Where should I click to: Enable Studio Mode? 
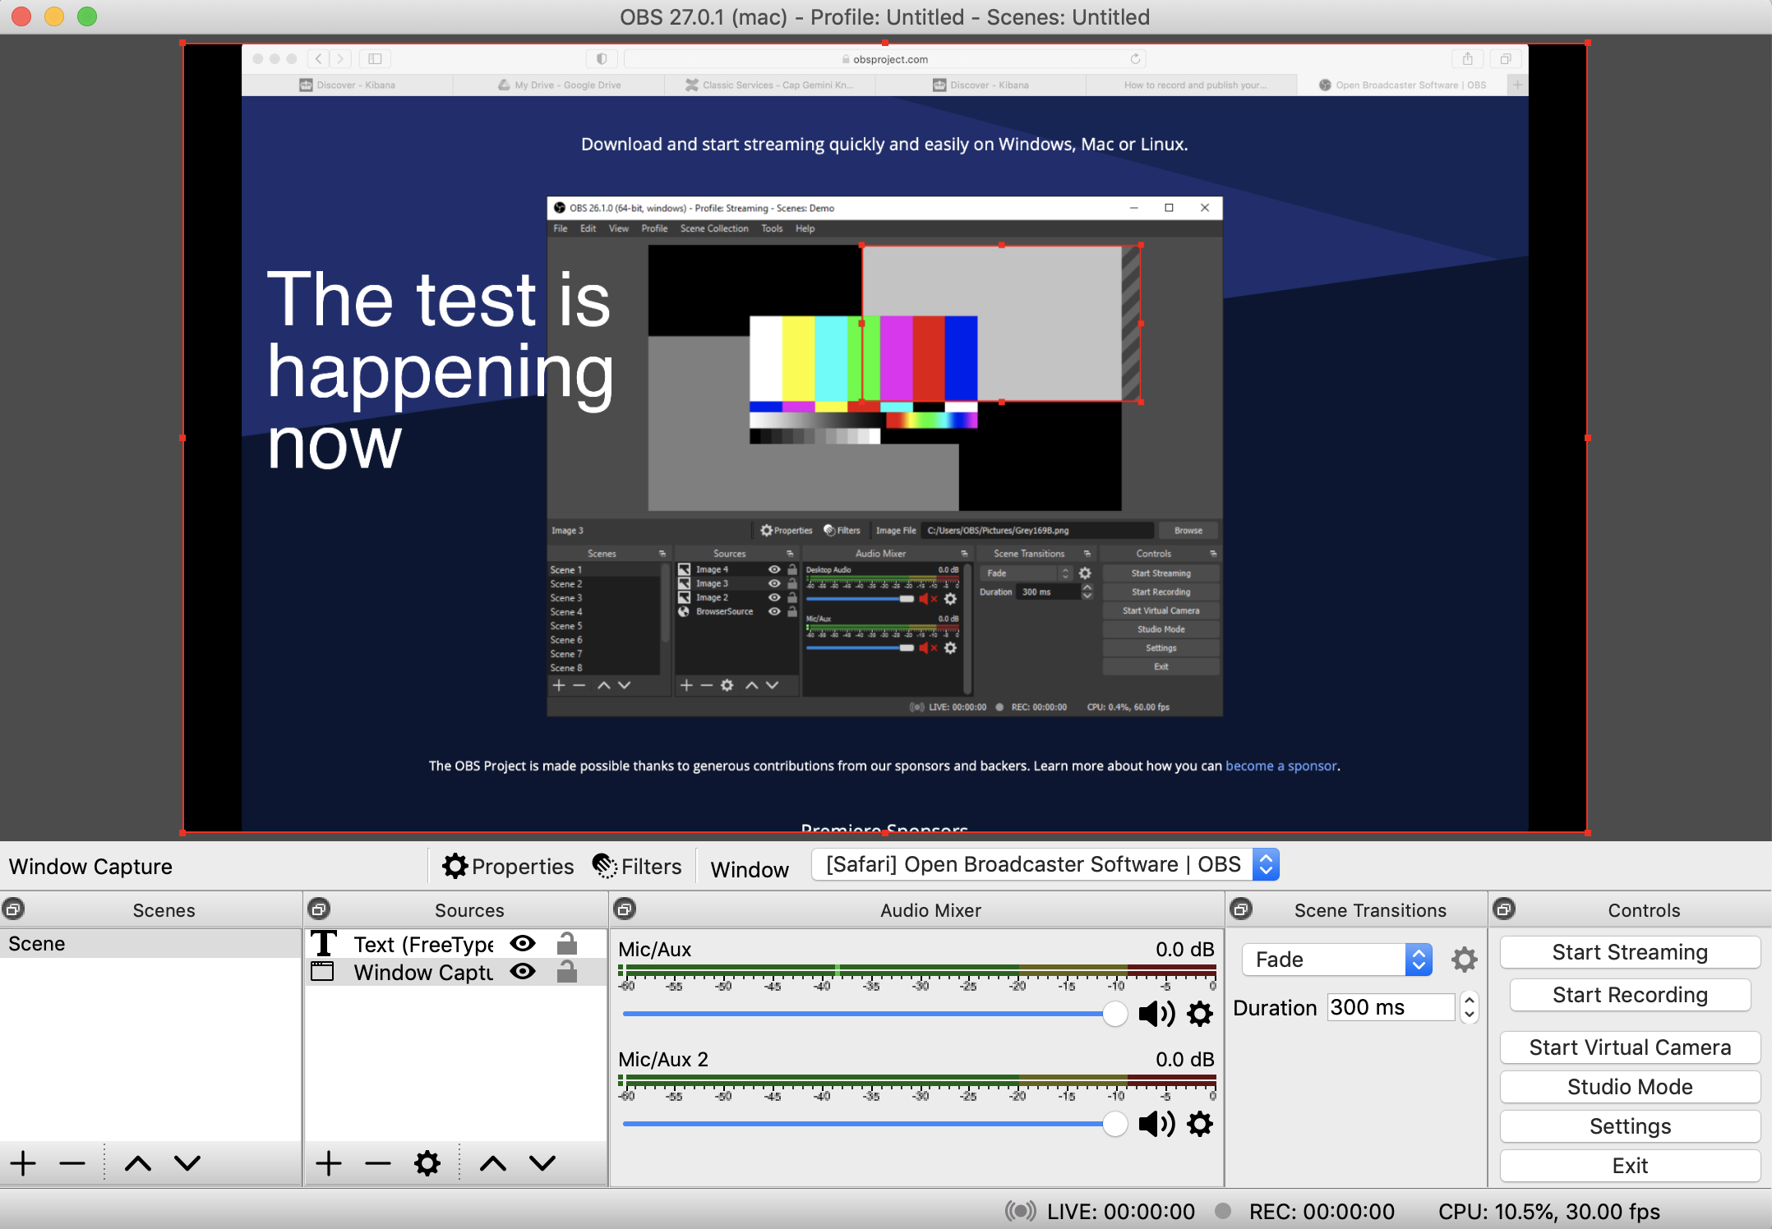(x=1630, y=1087)
